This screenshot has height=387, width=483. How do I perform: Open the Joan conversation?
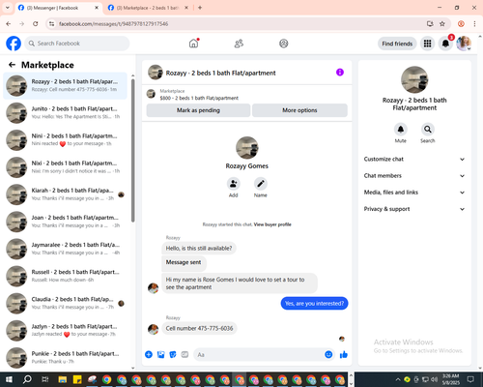point(65,222)
